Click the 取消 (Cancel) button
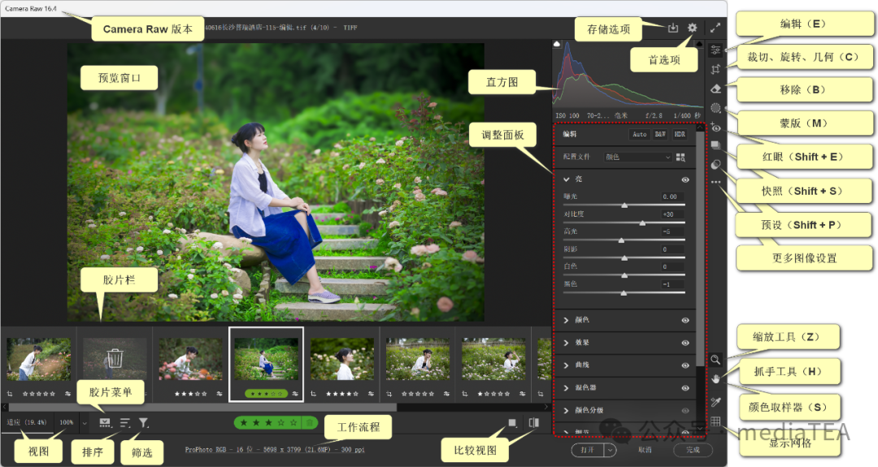This screenshot has height=467, width=878. [x=645, y=450]
